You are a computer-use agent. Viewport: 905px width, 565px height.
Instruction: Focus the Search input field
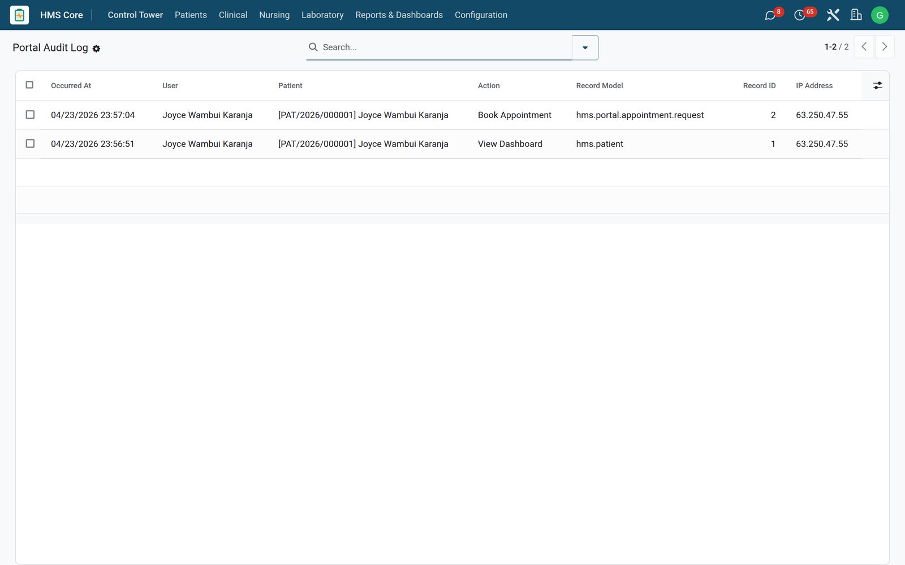coord(446,47)
